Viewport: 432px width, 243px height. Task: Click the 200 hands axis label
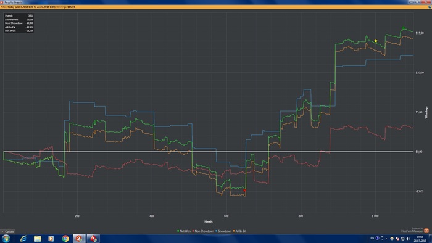(x=77, y=216)
